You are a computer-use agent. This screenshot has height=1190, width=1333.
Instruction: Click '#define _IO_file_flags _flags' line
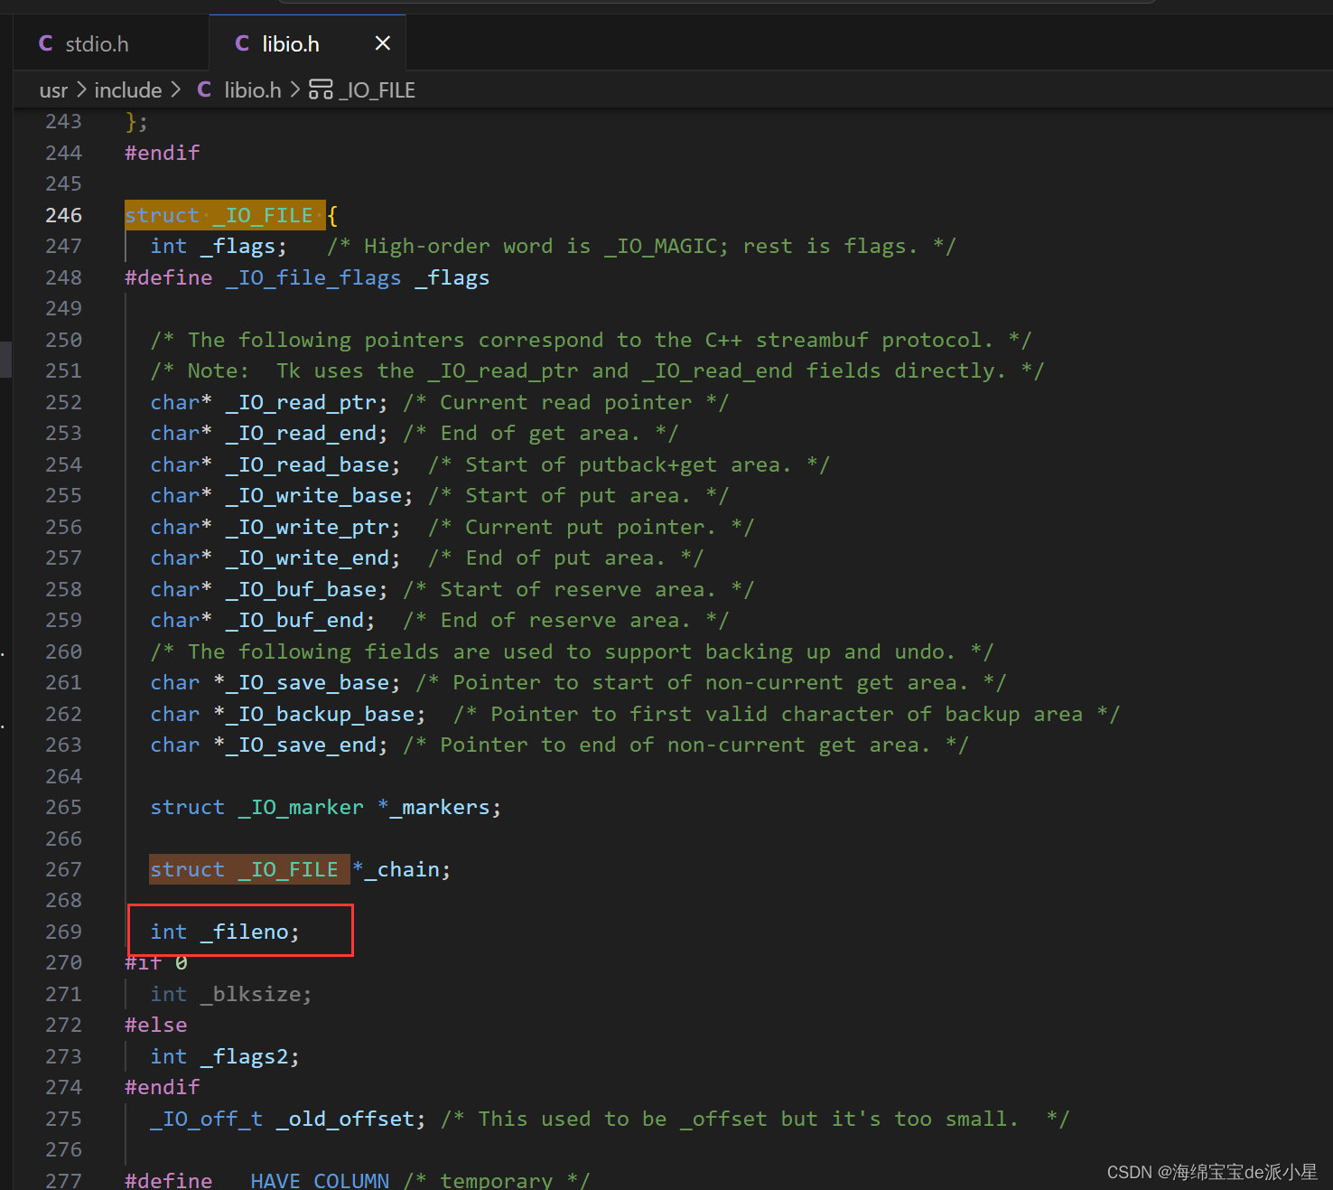point(307,277)
